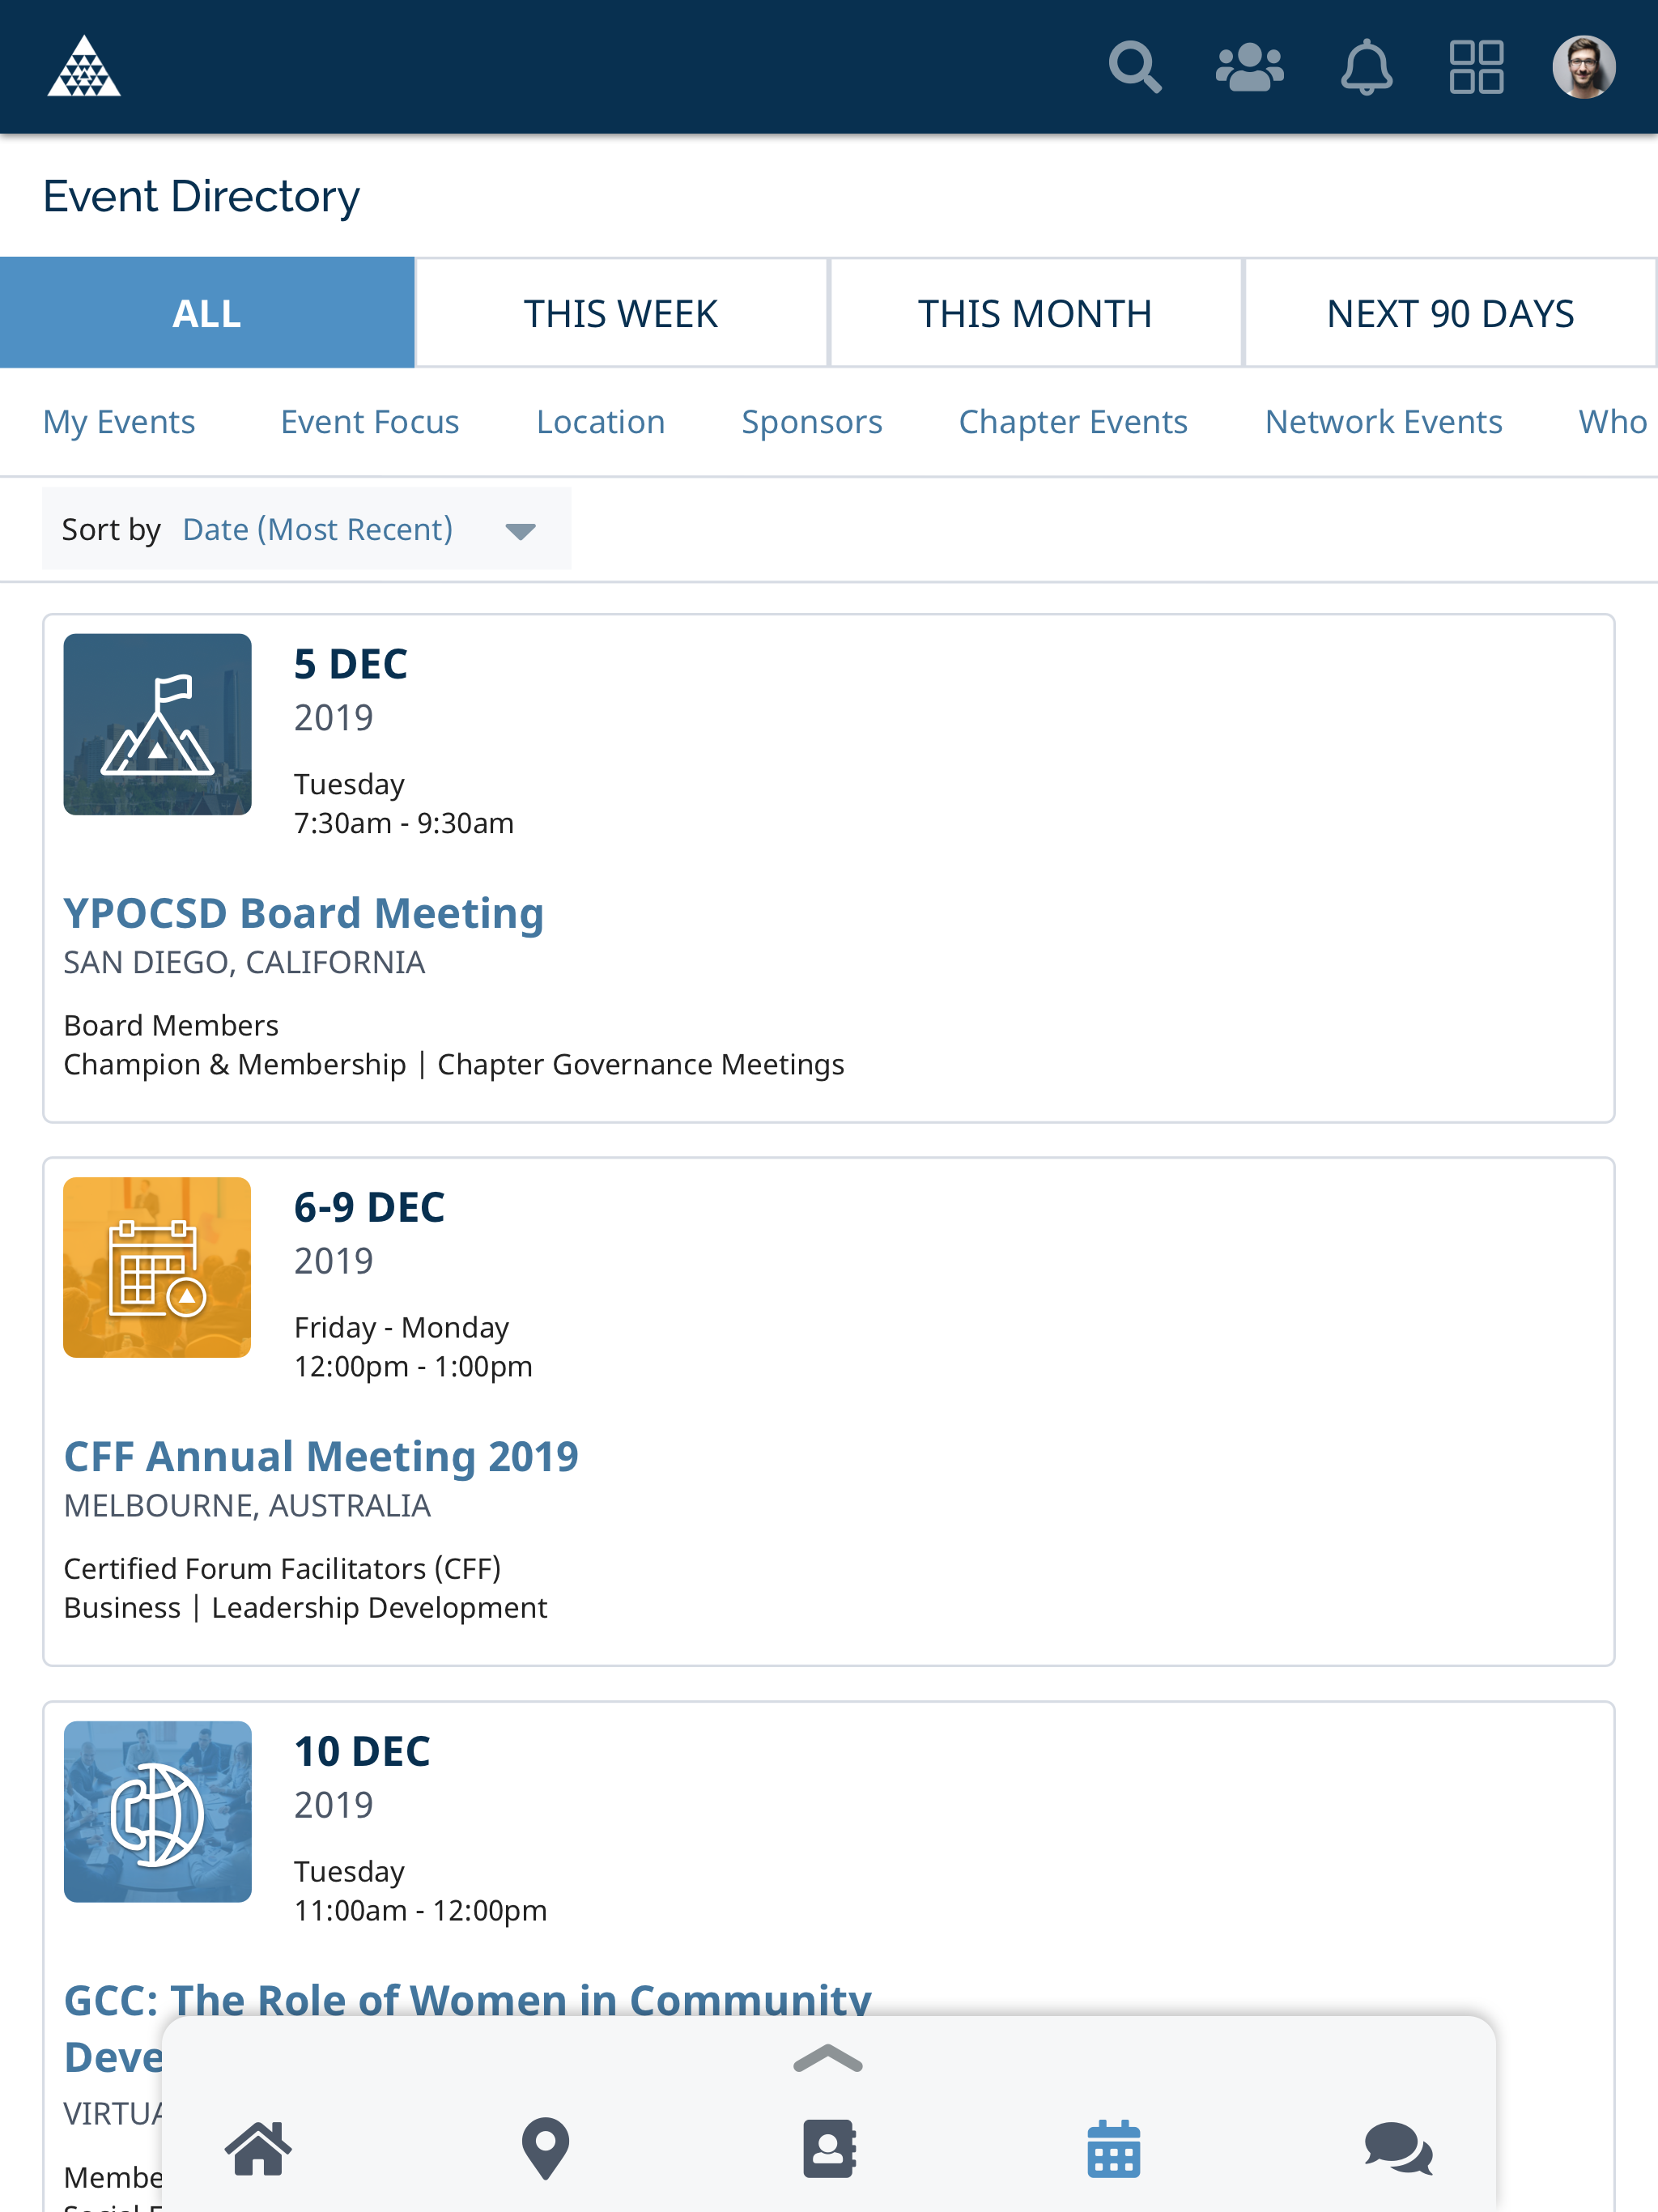Open search with the magnifier icon
This screenshot has height=2212, width=1658.
tap(1134, 68)
